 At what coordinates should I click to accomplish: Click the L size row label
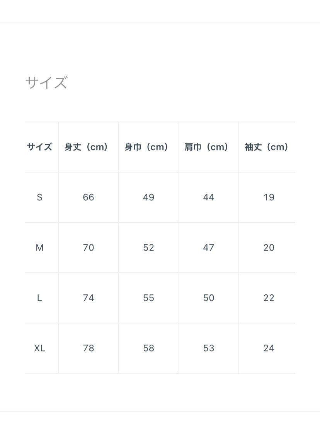pyautogui.click(x=39, y=298)
